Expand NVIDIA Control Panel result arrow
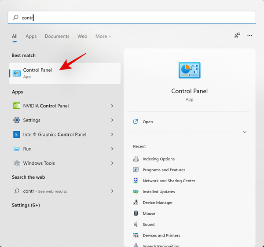Screen dimensions: 264x247 click(x=112, y=106)
